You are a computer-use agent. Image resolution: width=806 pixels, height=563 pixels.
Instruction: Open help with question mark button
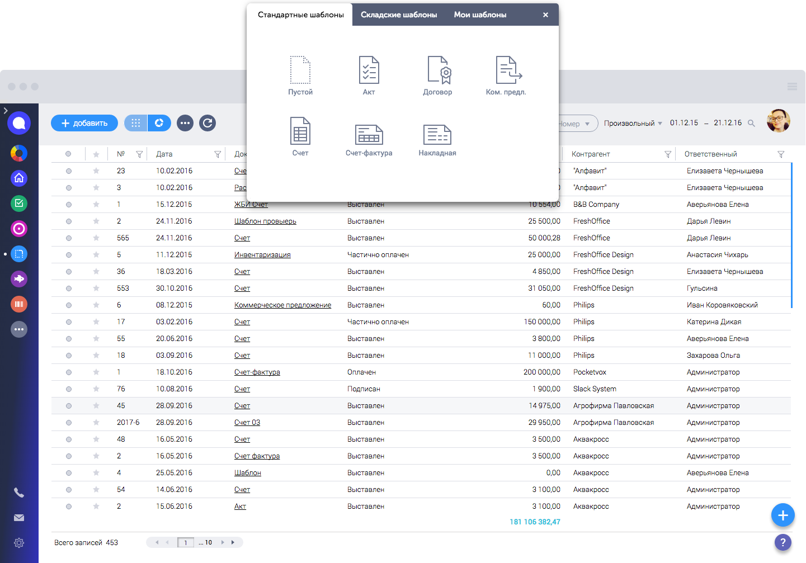[x=783, y=542]
